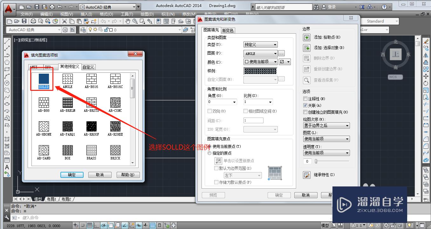Select the Rectangle draw tool
The image size is (431, 229).
tap(7, 69)
